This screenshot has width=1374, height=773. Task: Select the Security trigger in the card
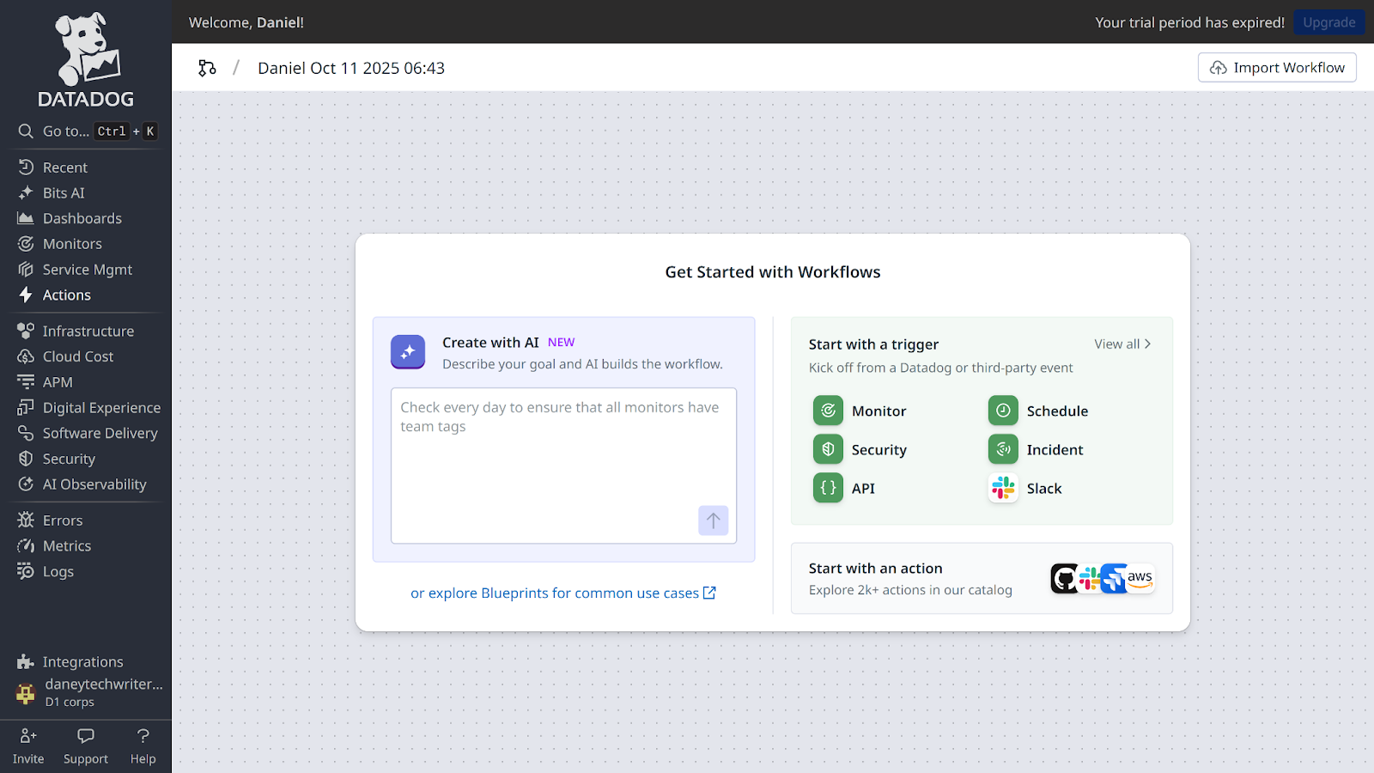(x=860, y=450)
